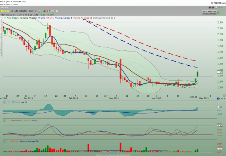This screenshot has width=226, height=156.
Task: Select the 3M zoom range button
Action: (112, 155)
